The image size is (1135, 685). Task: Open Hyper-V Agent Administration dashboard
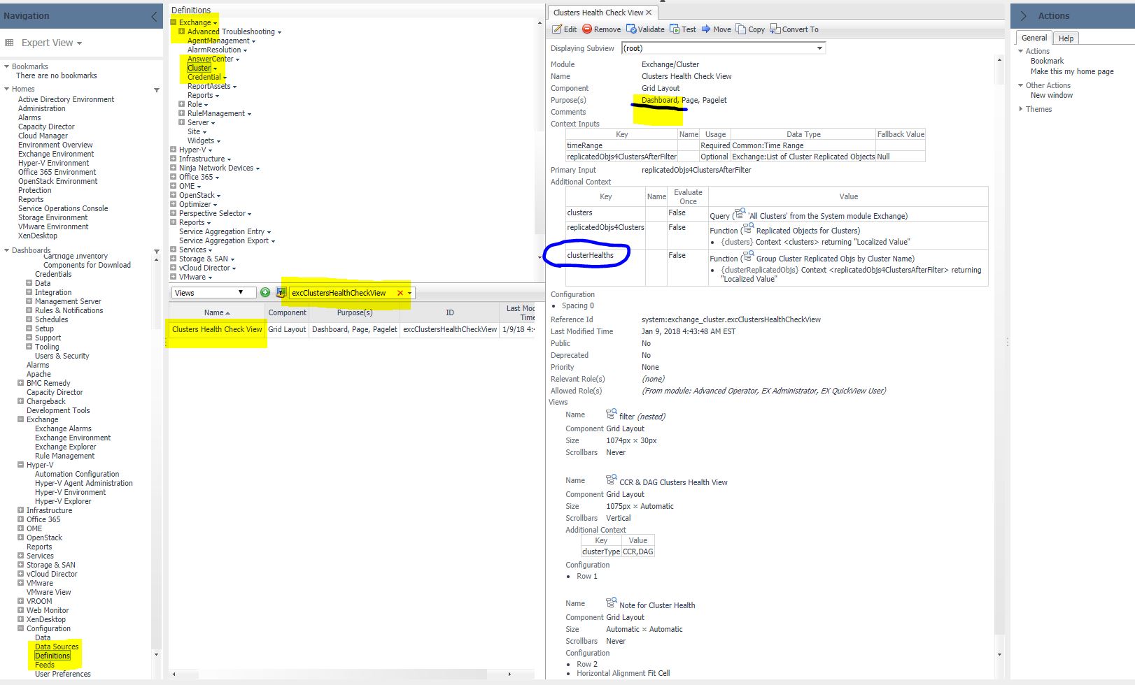(84, 483)
